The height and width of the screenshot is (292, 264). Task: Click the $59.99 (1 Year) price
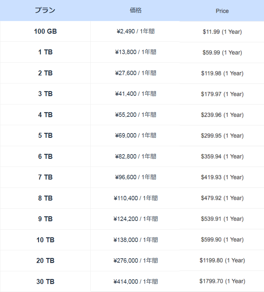tap(222, 52)
